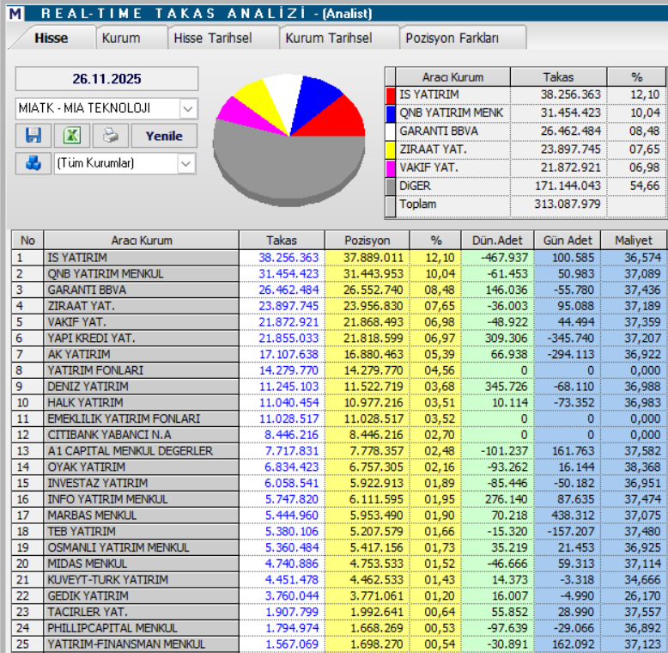Select the INVESTAZ YATIRIM row
The height and width of the screenshot is (653, 668).
(339, 484)
